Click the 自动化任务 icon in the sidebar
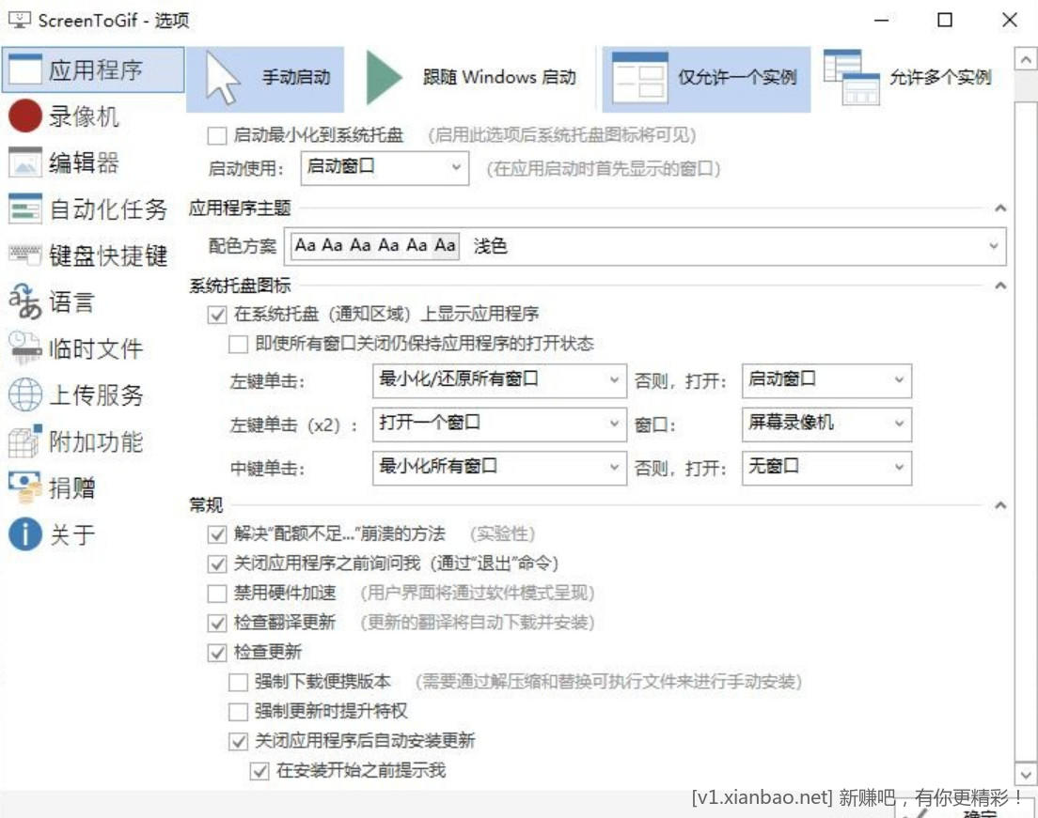This screenshot has height=818, width=1038. point(25,208)
